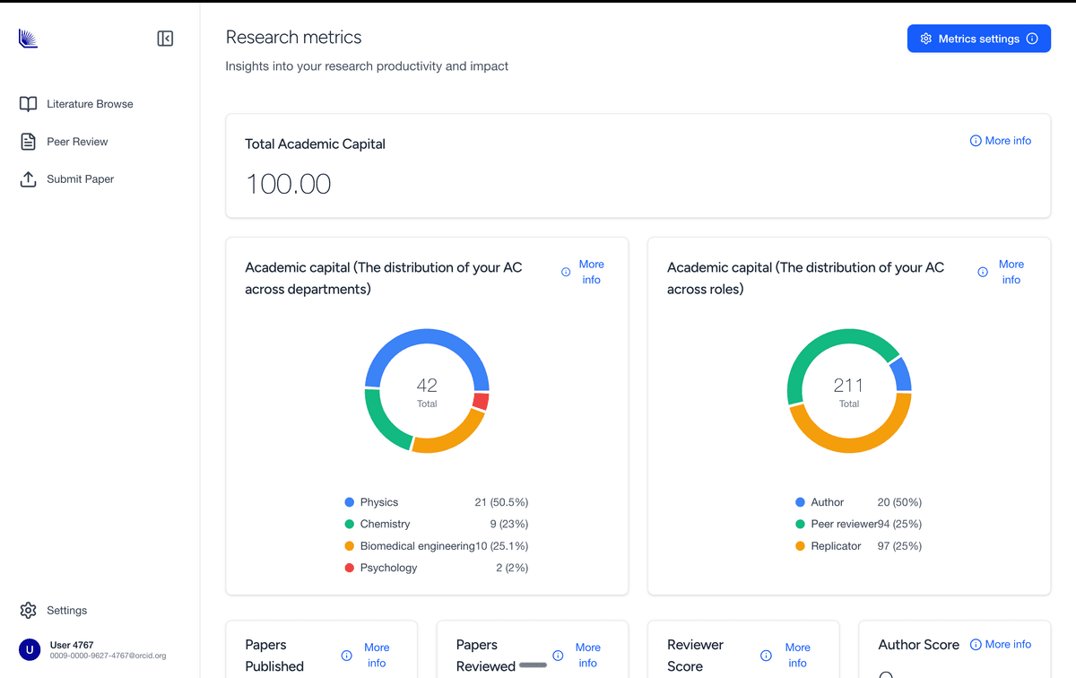Viewport: 1076px width, 678px height.
Task: Select Peer Review in the navigation menu
Action: [77, 141]
